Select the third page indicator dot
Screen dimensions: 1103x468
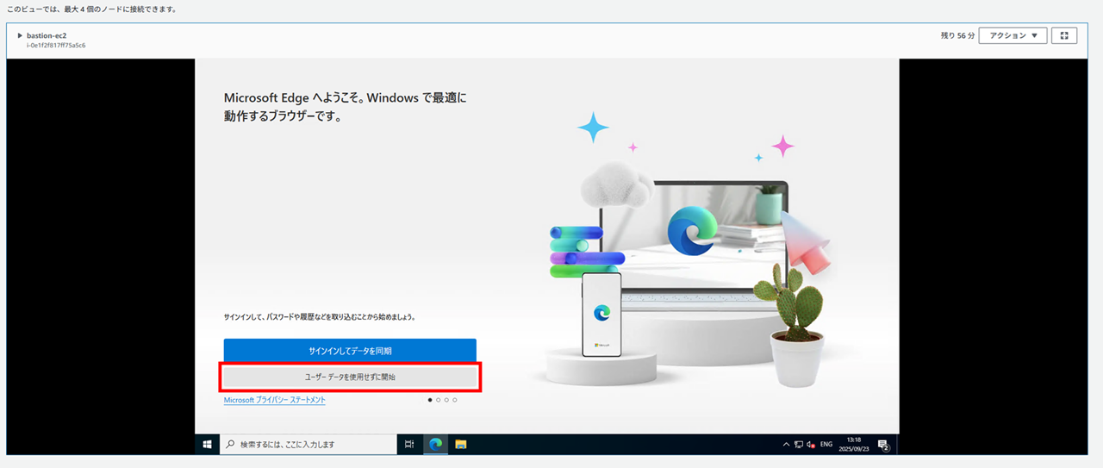(446, 400)
